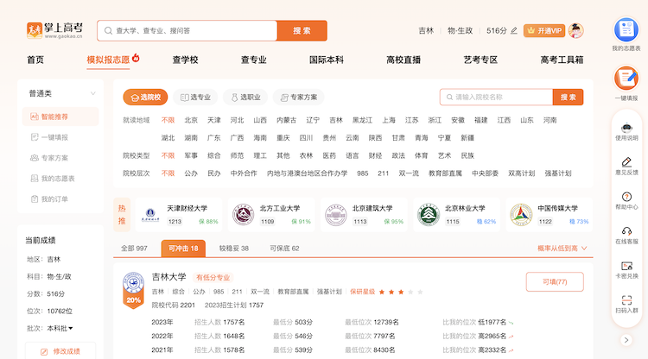The image size is (648, 359).
Task: Filter school level by 985
Action: [362, 173]
